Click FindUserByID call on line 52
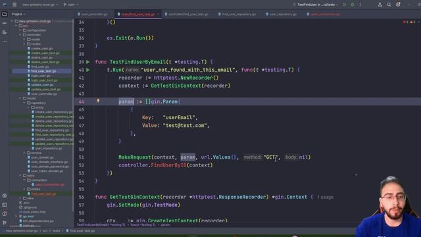Image resolution: width=421 pixels, height=237 pixels. click(x=168, y=165)
